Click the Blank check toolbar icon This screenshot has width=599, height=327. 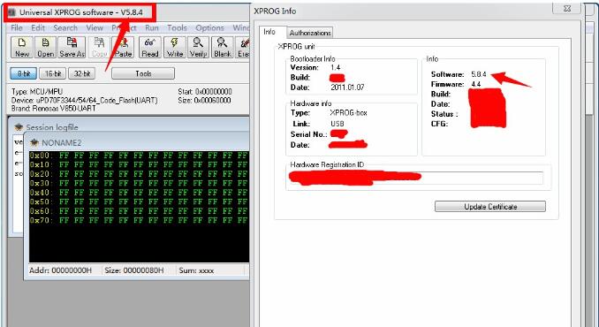tap(223, 48)
